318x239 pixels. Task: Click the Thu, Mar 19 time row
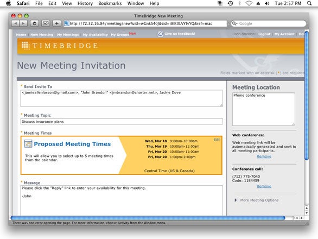[x=173, y=146]
